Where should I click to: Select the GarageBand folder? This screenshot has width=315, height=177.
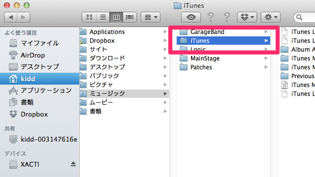click(x=223, y=31)
